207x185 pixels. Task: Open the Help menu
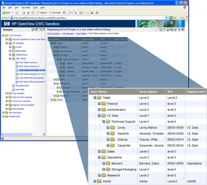tap(42, 7)
